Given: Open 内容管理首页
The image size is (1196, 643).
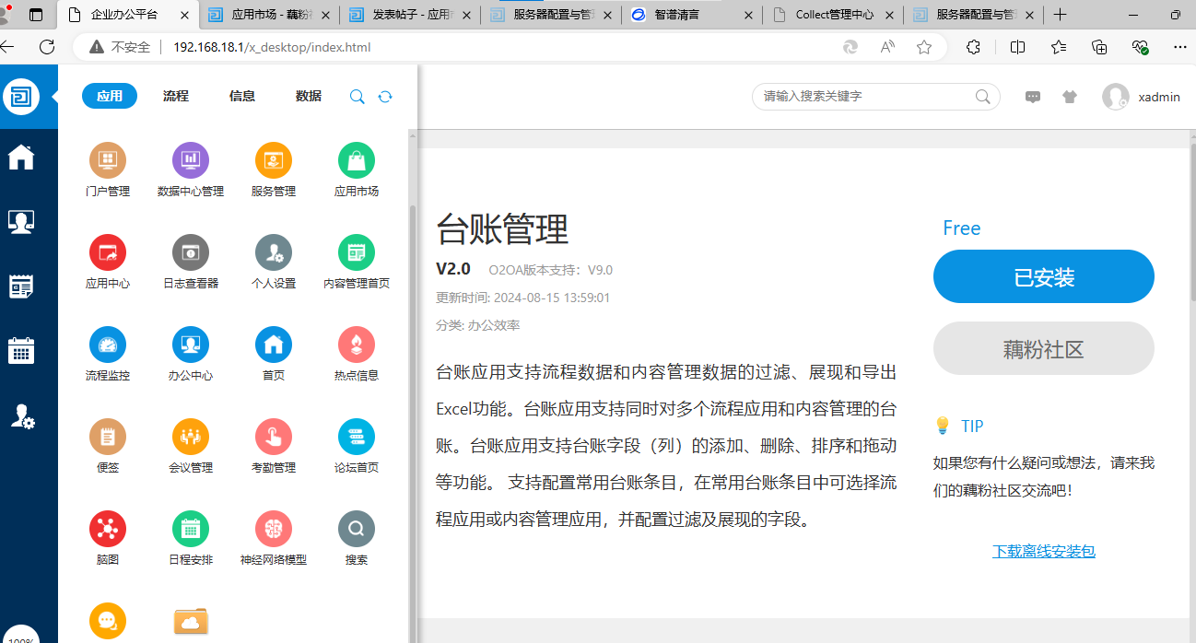Looking at the screenshot, I should pyautogui.click(x=357, y=262).
